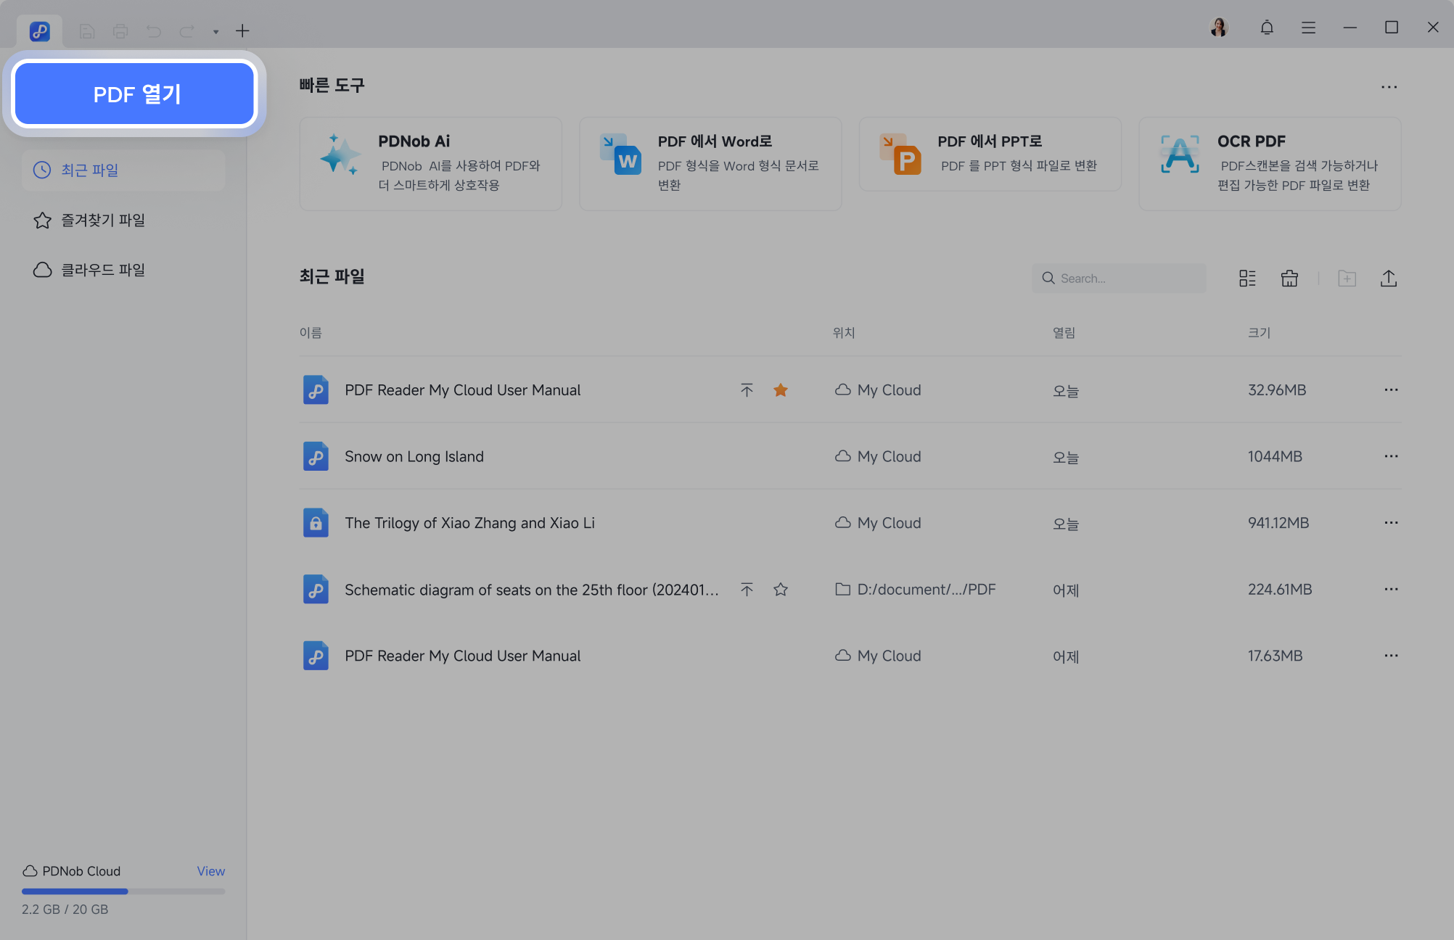Pin to top the 32.96MB User Manual file
The image size is (1454, 940).
pyautogui.click(x=747, y=390)
